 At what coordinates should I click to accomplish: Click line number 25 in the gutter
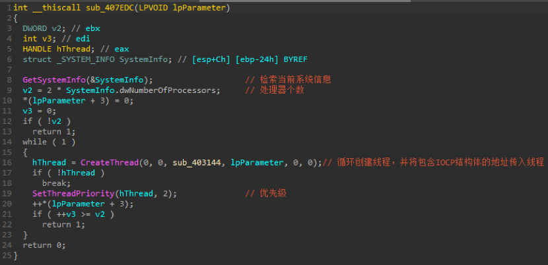[7, 256]
